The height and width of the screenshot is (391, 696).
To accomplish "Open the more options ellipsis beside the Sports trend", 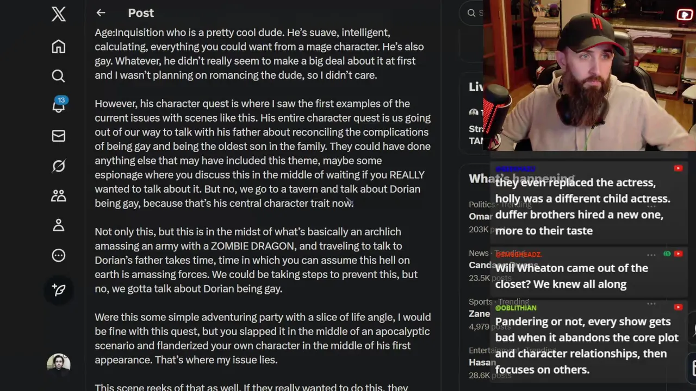I will [651, 303].
